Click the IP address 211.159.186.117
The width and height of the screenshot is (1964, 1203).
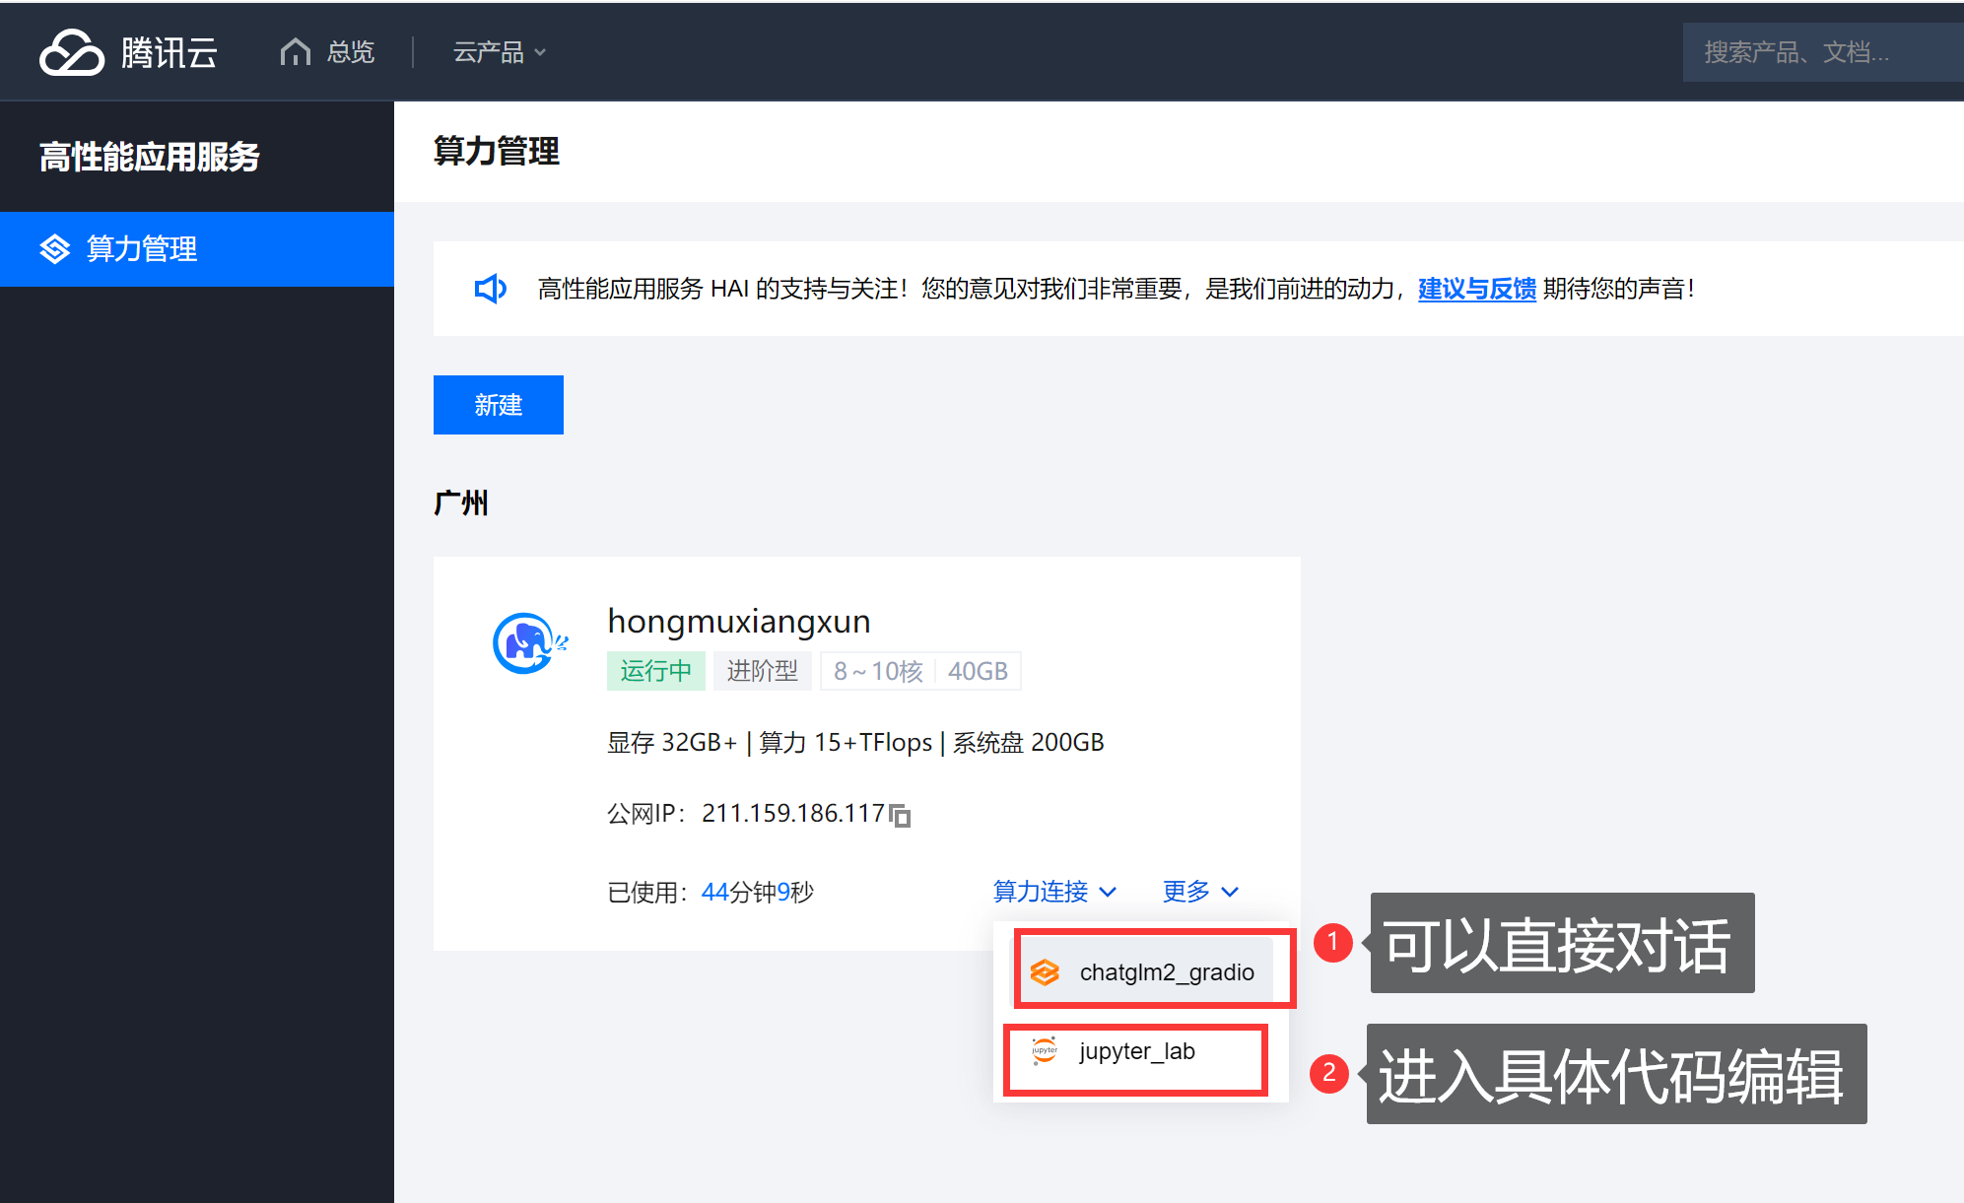[793, 813]
